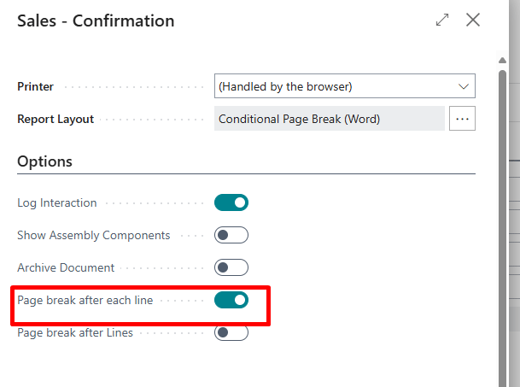This screenshot has height=387, width=520.
Task: Click the Archive Document label text
Action: (66, 267)
